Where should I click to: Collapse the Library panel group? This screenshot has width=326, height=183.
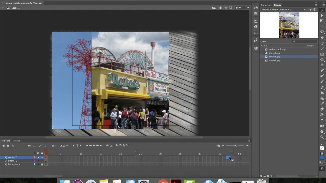tap(316, 2)
